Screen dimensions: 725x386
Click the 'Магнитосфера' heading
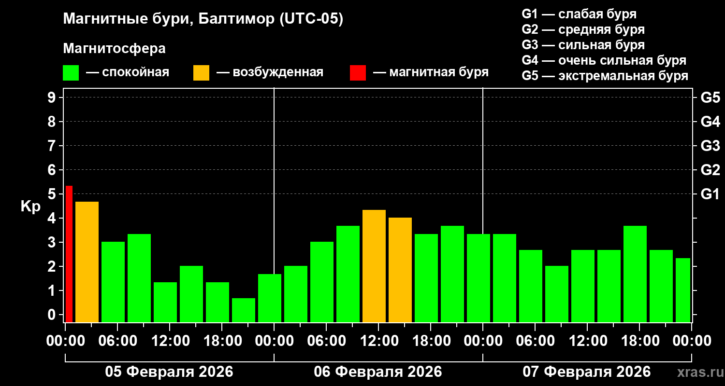click(114, 49)
